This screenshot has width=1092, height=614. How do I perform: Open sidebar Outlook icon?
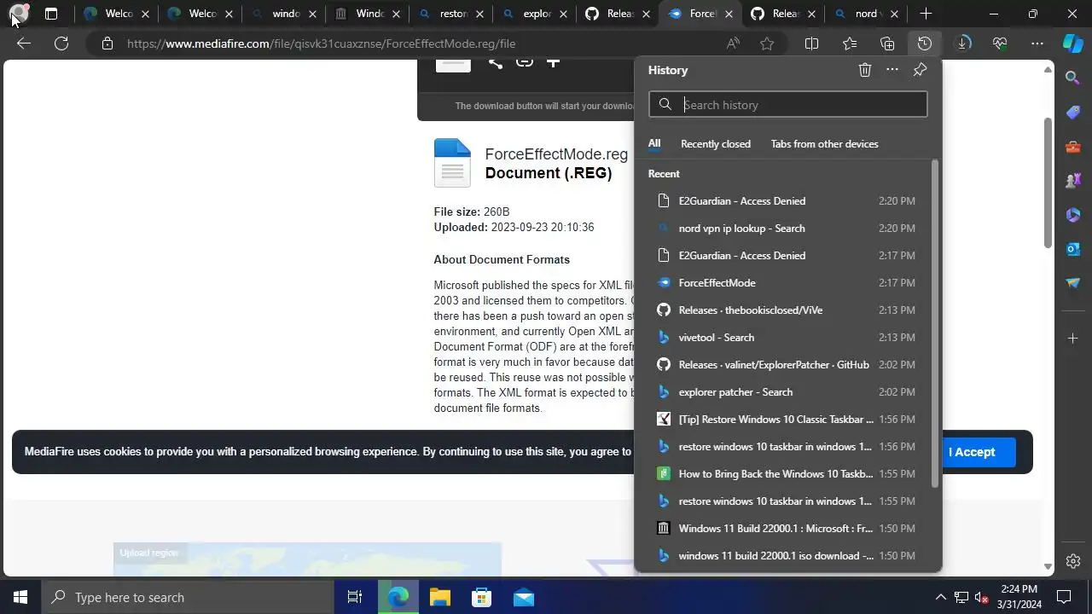click(x=1073, y=249)
